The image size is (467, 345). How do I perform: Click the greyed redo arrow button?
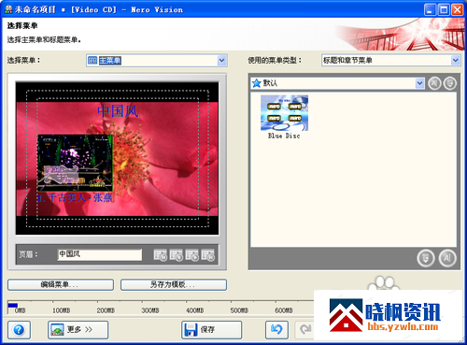click(x=304, y=330)
